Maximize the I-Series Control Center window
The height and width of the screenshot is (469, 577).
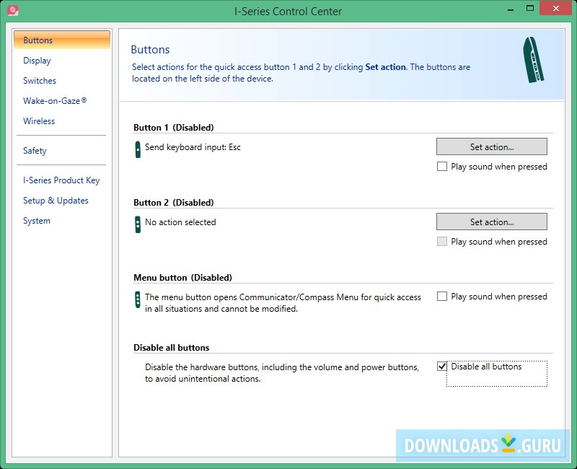pyautogui.click(x=530, y=9)
